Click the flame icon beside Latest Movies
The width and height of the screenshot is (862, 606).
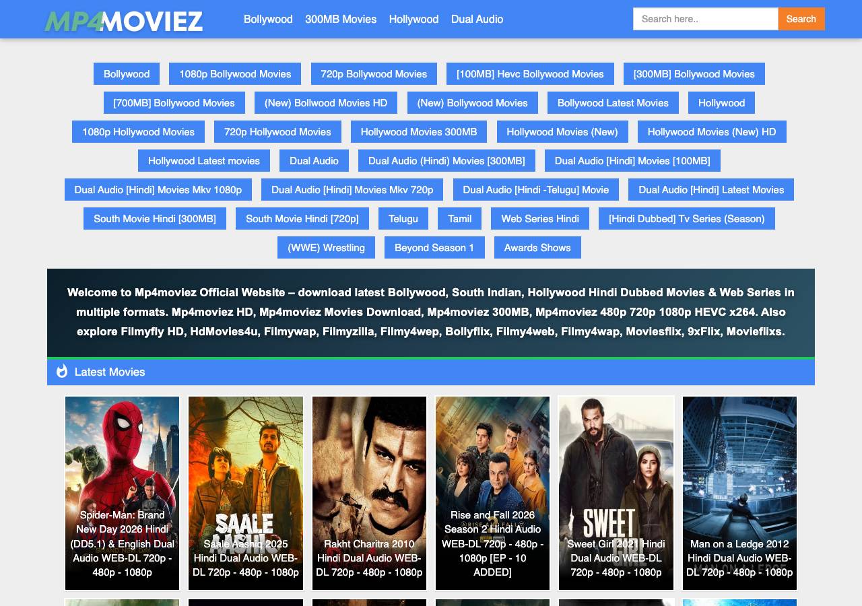[62, 371]
